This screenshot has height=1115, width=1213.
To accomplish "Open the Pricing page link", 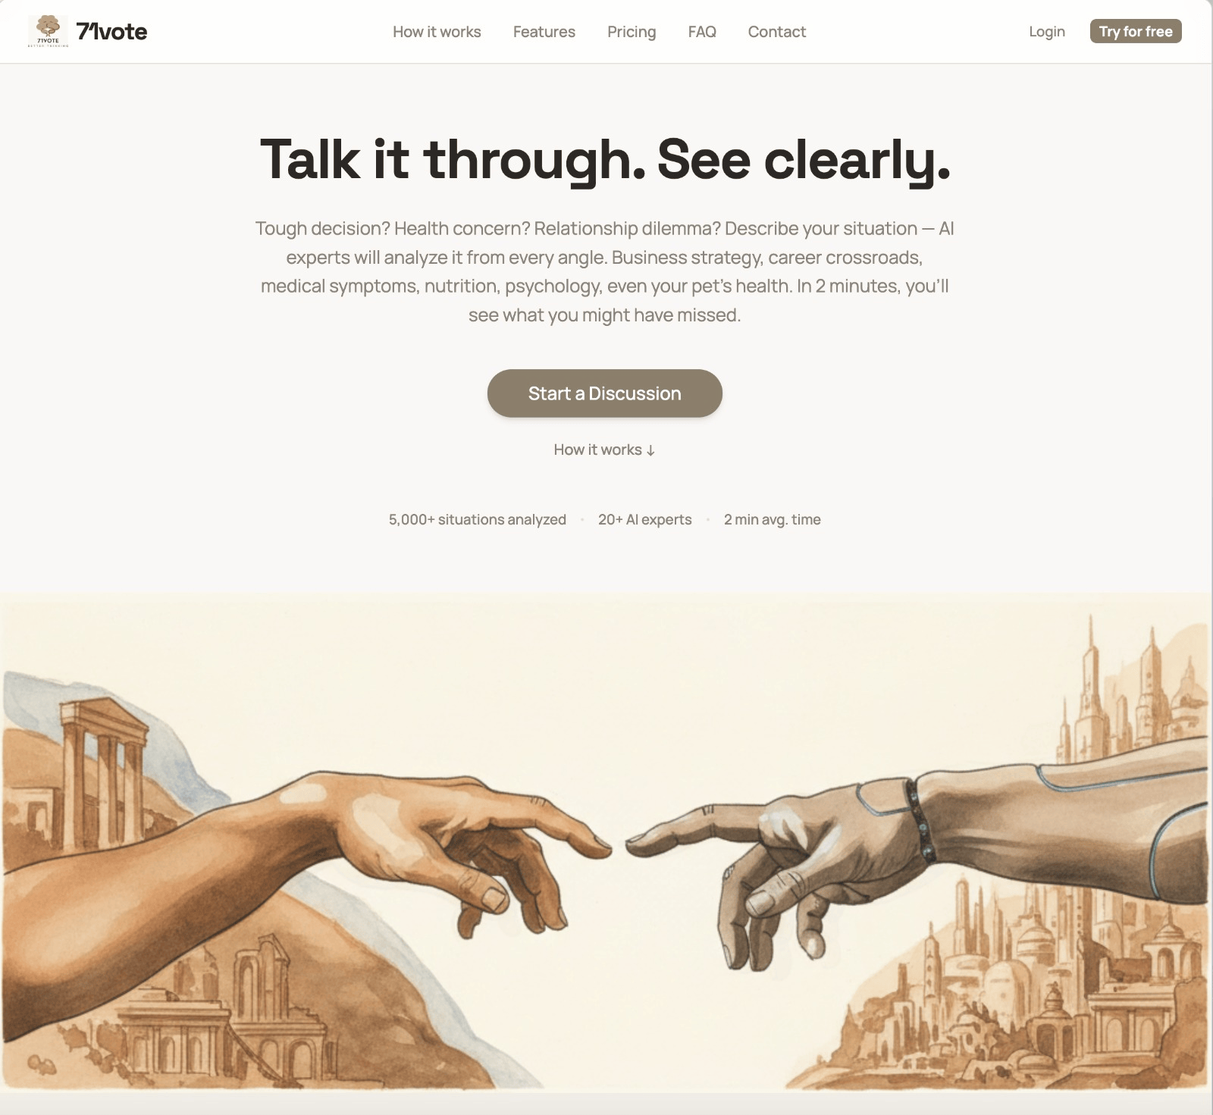I will pyautogui.click(x=632, y=32).
